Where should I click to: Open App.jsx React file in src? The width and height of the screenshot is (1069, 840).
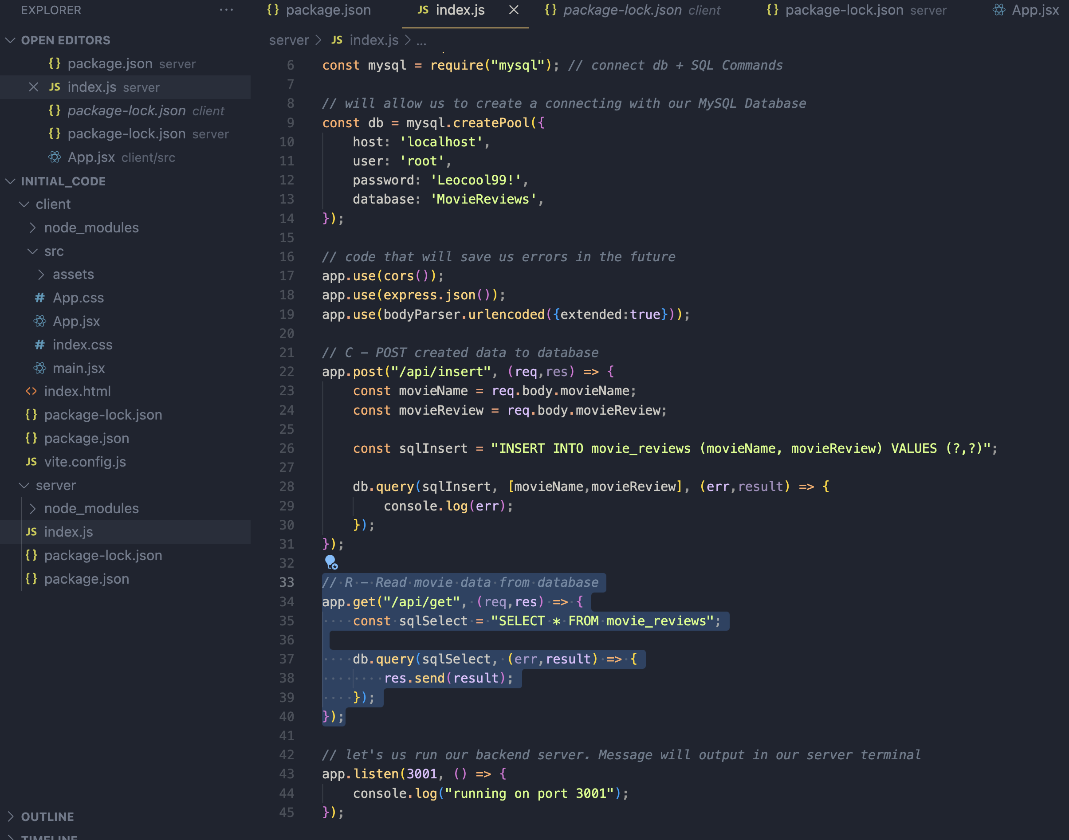coord(76,321)
